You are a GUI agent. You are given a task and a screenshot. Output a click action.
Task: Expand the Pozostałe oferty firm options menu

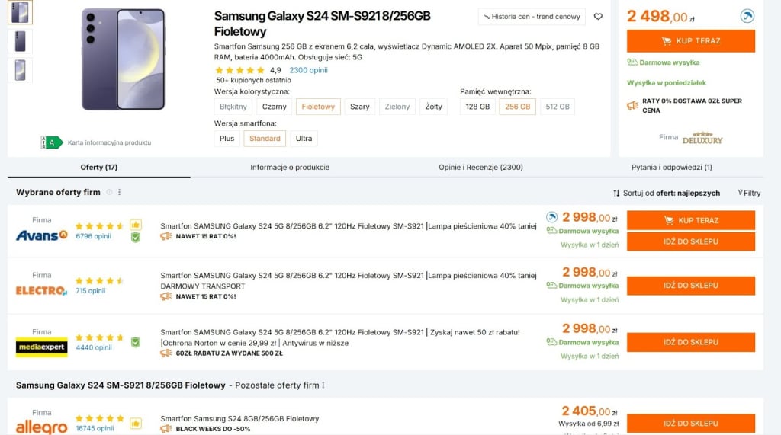coord(323,385)
